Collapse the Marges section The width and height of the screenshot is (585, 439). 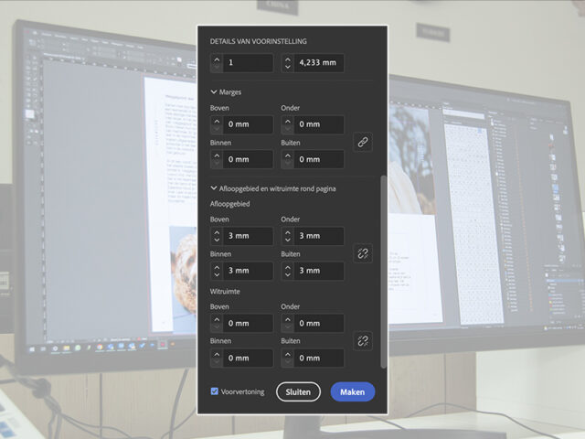(x=214, y=91)
